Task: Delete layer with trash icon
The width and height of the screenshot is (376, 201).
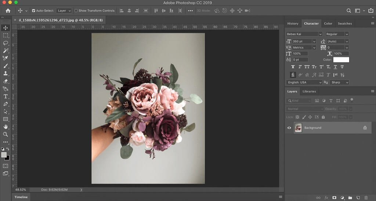Action: 366,198
